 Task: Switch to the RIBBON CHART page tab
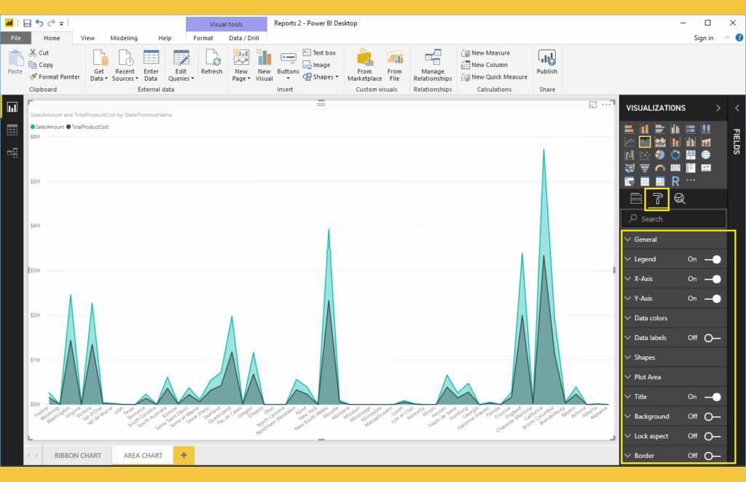click(77, 456)
